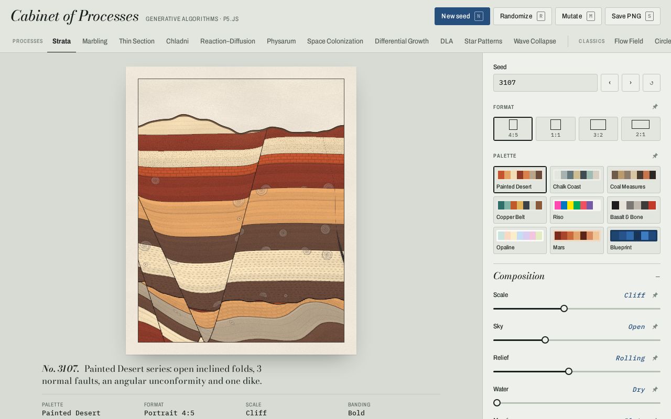Pin the Water parameter

pyautogui.click(x=655, y=389)
